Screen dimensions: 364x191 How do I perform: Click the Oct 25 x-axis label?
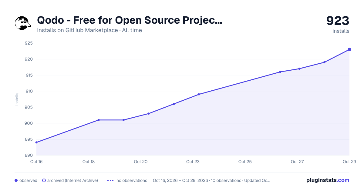245,162
